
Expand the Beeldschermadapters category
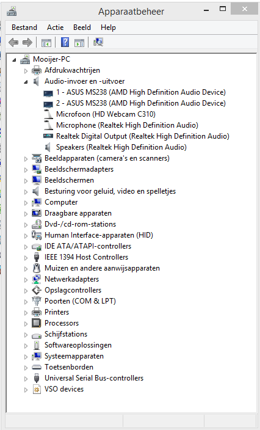(x=26, y=170)
